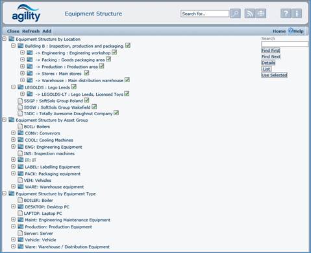Open the question mark help icon
Viewport: 311px width, 253px height.
(x=286, y=14)
